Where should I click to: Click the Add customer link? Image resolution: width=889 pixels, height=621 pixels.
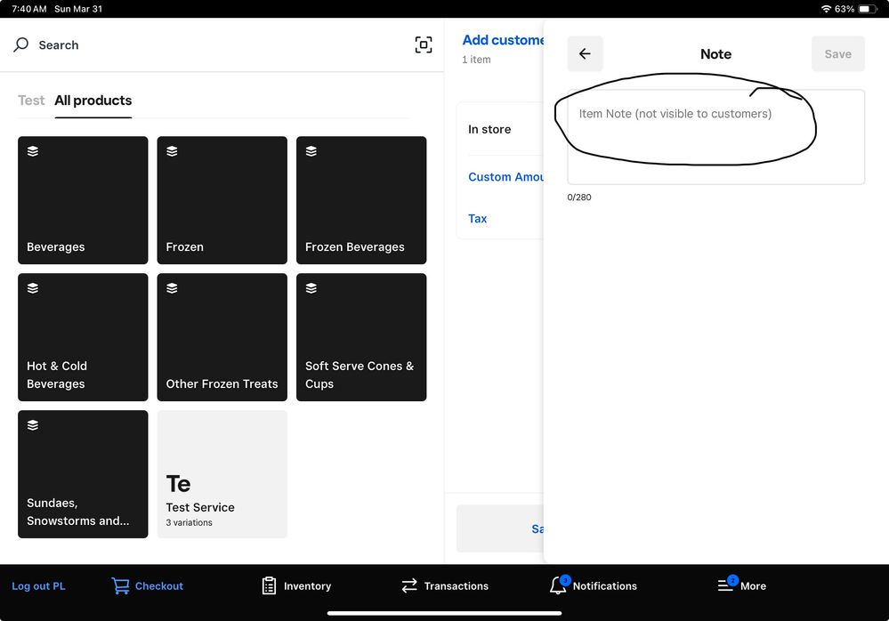point(503,40)
